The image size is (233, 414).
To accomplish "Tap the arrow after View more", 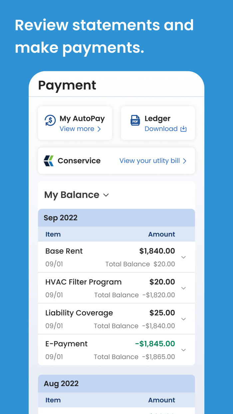I will 99,129.
